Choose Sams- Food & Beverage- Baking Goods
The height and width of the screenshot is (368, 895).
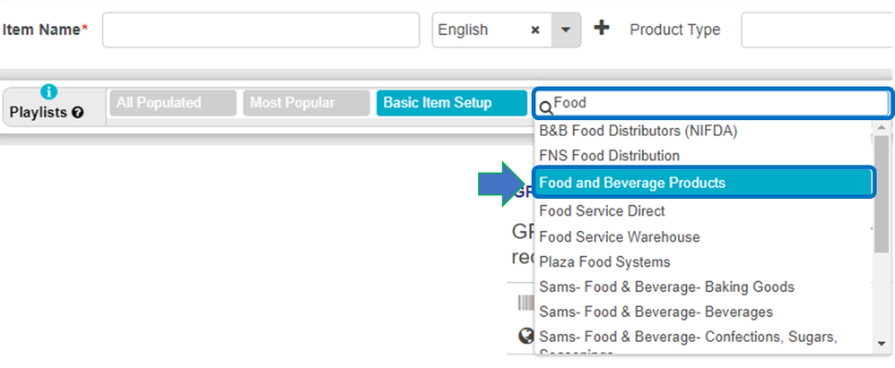click(x=666, y=287)
